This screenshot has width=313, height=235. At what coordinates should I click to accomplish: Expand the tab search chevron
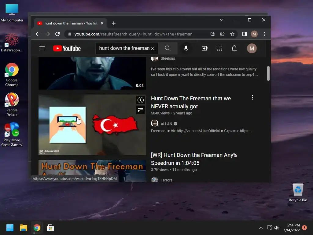point(222,20)
